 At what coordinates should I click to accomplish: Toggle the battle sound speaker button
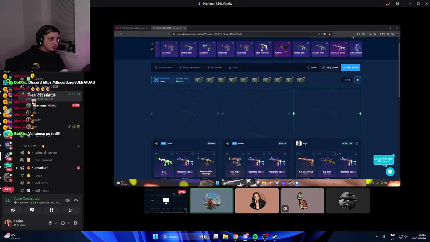(358, 80)
